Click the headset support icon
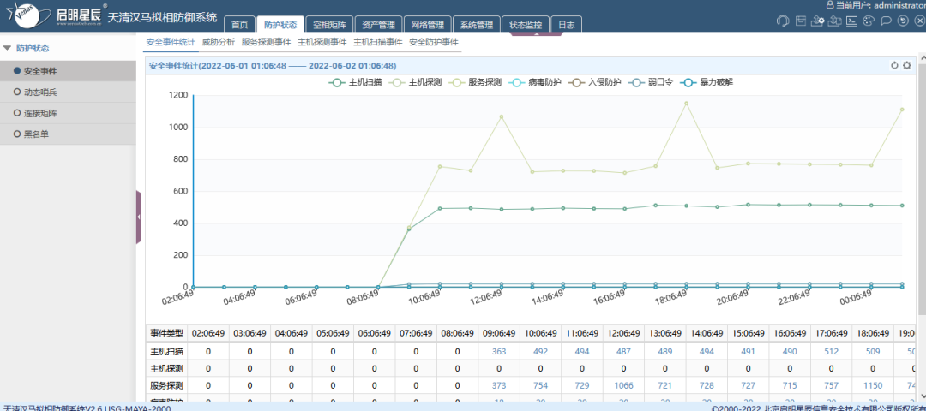Image resolution: width=926 pixels, height=411 pixels. (782, 21)
